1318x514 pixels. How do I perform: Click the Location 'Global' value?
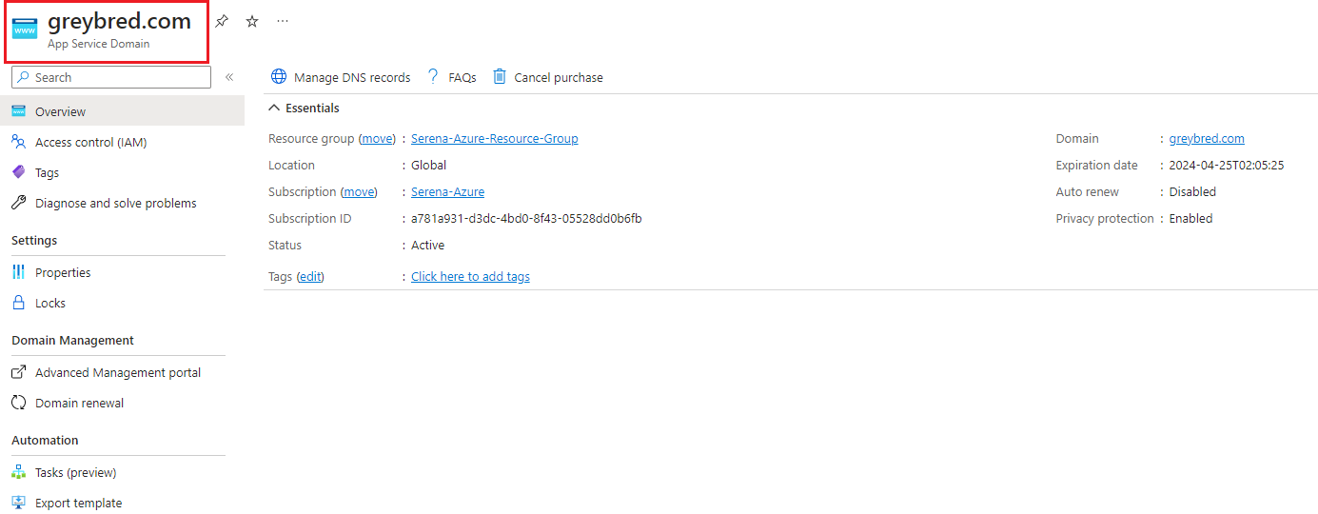(x=428, y=165)
